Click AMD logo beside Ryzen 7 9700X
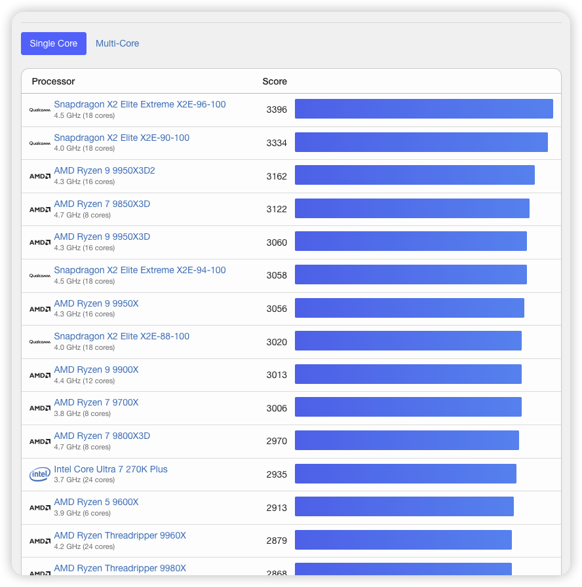 pos(40,408)
